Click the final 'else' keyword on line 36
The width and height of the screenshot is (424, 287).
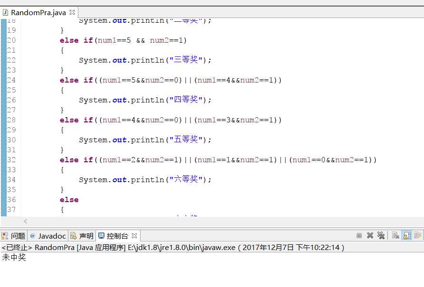(69, 200)
